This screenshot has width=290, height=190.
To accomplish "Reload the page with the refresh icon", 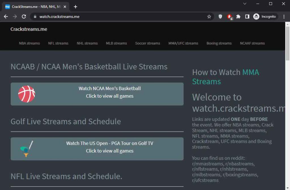I will [24, 17].
